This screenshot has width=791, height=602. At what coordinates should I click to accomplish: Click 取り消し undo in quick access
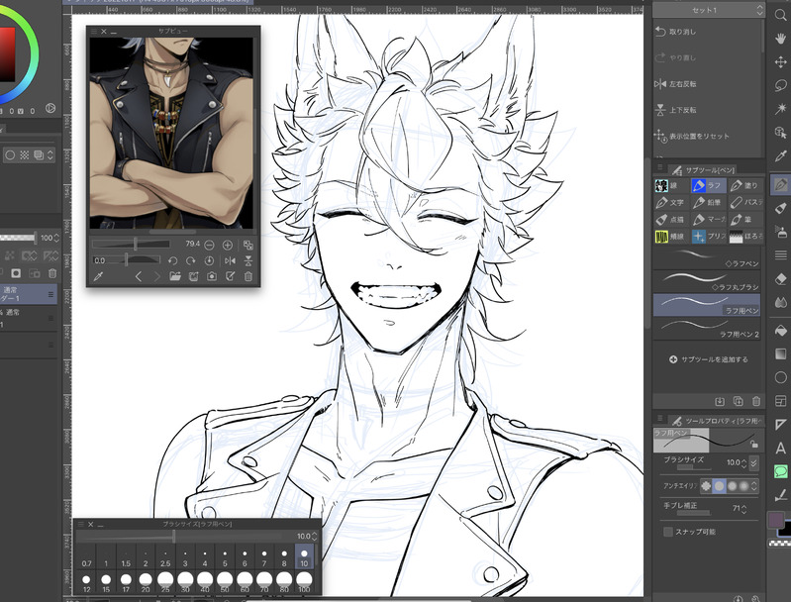pyautogui.click(x=675, y=32)
